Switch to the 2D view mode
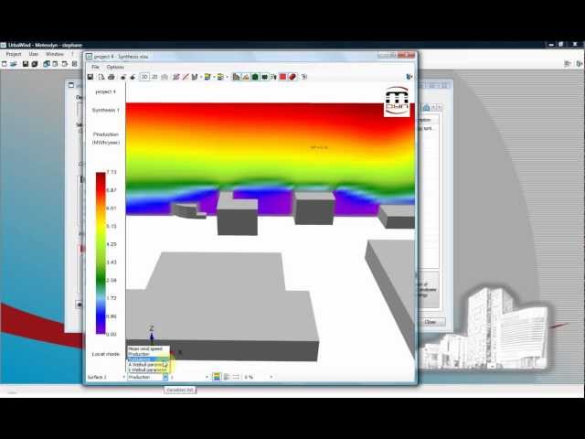Image resolution: width=585 pixels, height=439 pixels. (x=154, y=77)
